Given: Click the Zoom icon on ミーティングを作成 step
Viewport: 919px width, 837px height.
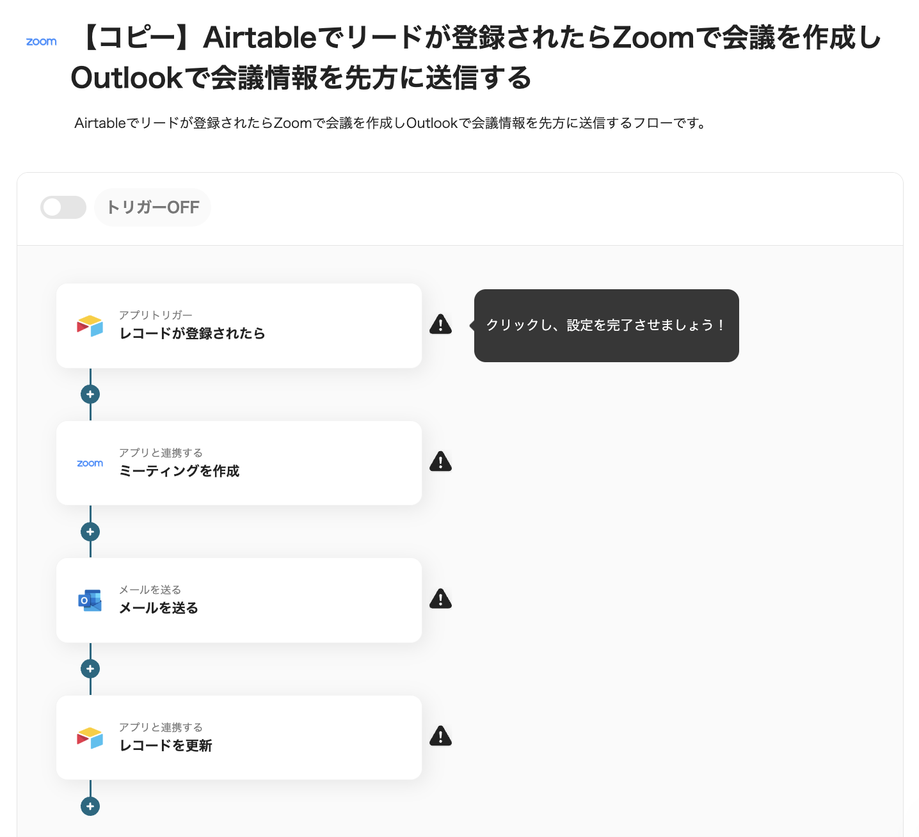Looking at the screenshot, I should coord(90,463).
